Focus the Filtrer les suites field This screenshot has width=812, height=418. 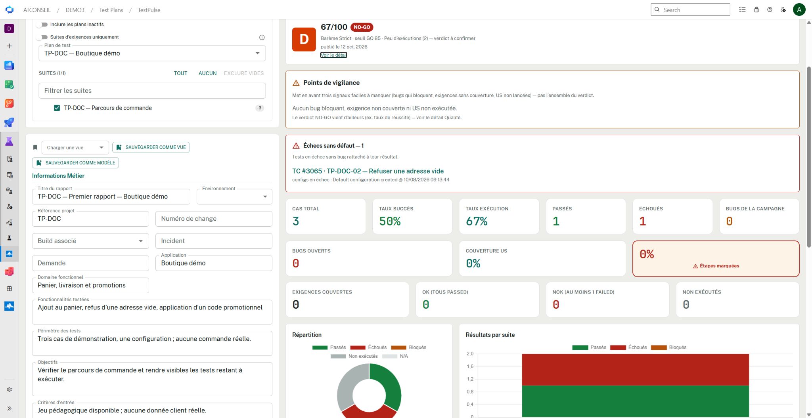[152, 91]
